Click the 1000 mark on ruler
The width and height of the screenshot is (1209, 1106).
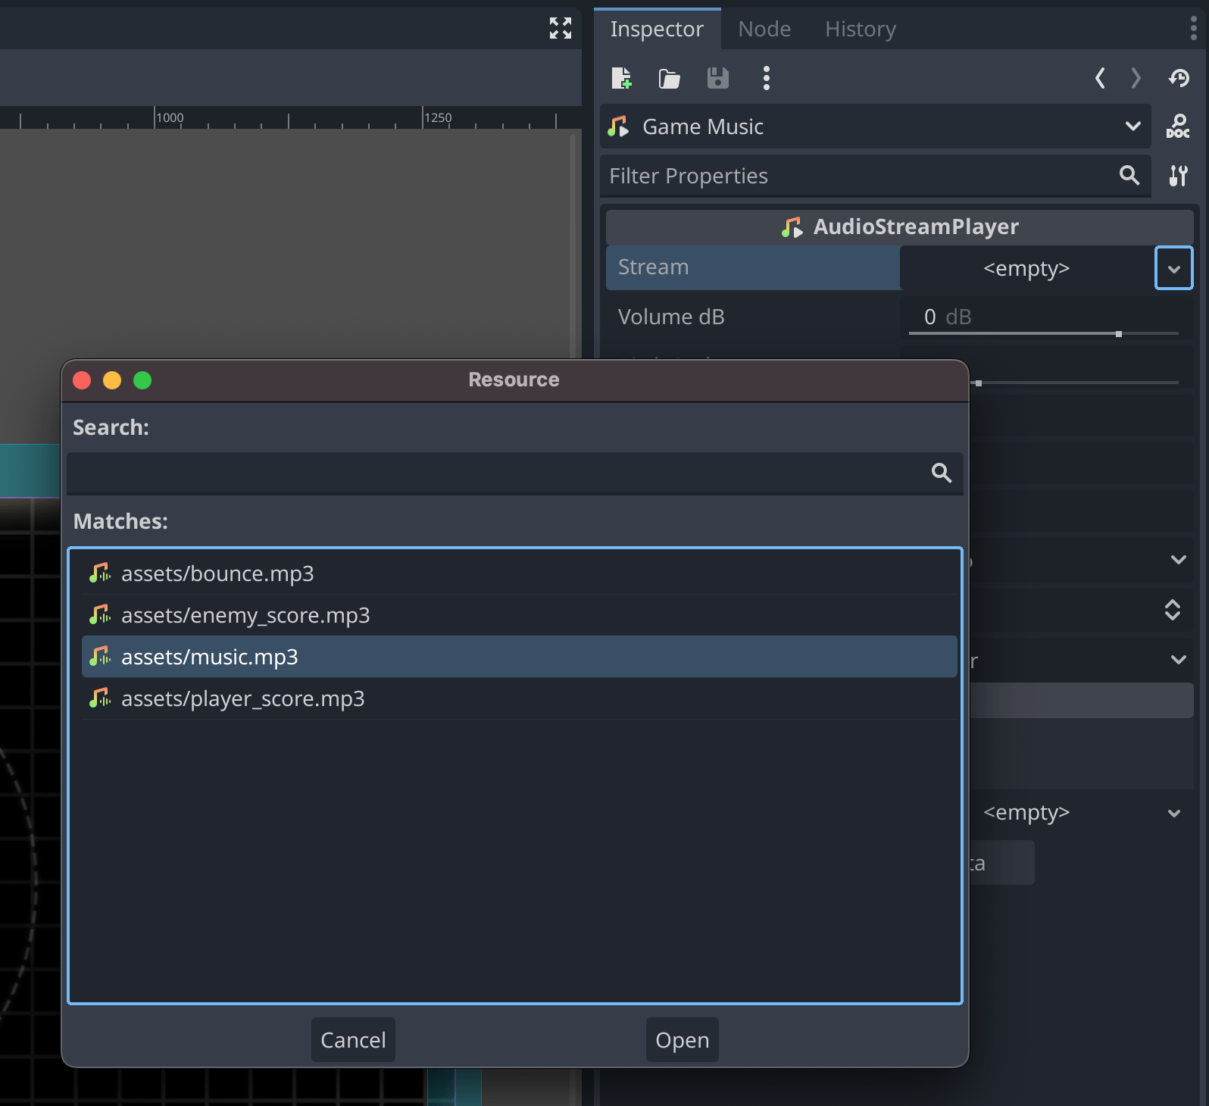pos(170,117)
